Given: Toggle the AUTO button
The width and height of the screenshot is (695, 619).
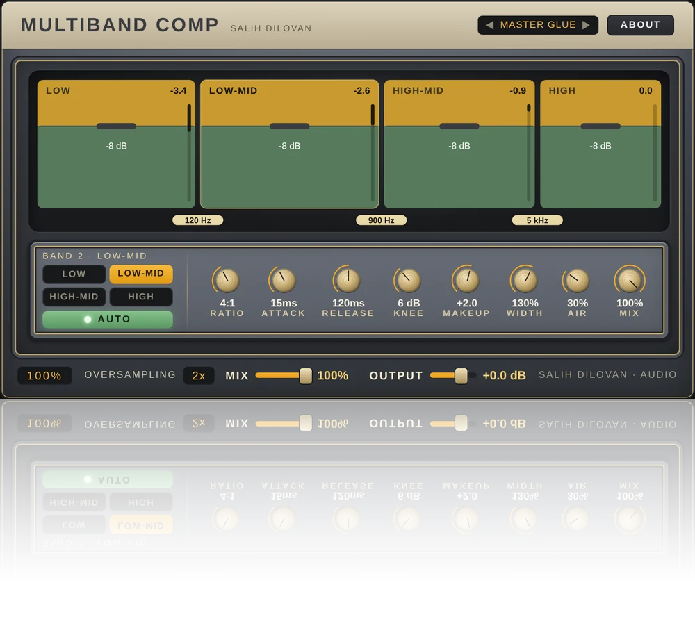Looking at the screenshot, I should pyautogui.click(x=108, y=319).
